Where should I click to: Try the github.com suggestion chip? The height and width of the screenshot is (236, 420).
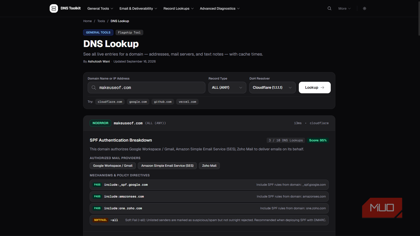163,102
